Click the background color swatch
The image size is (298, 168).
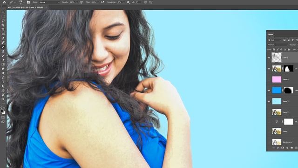[x=4, y=113]
